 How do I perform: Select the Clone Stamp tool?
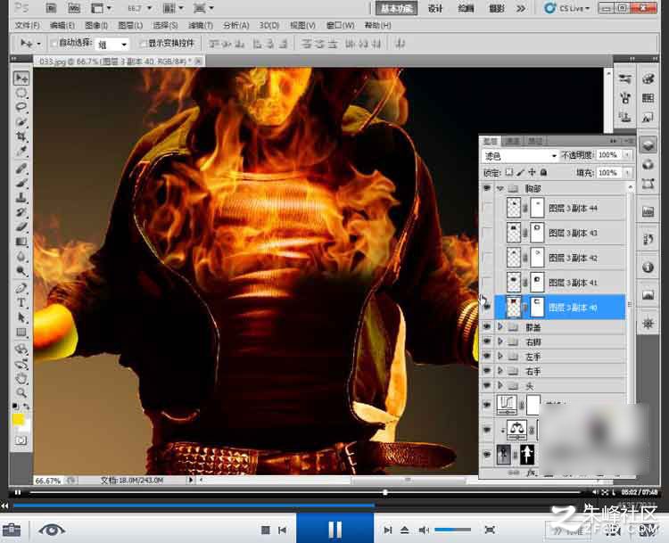(21, 198)
